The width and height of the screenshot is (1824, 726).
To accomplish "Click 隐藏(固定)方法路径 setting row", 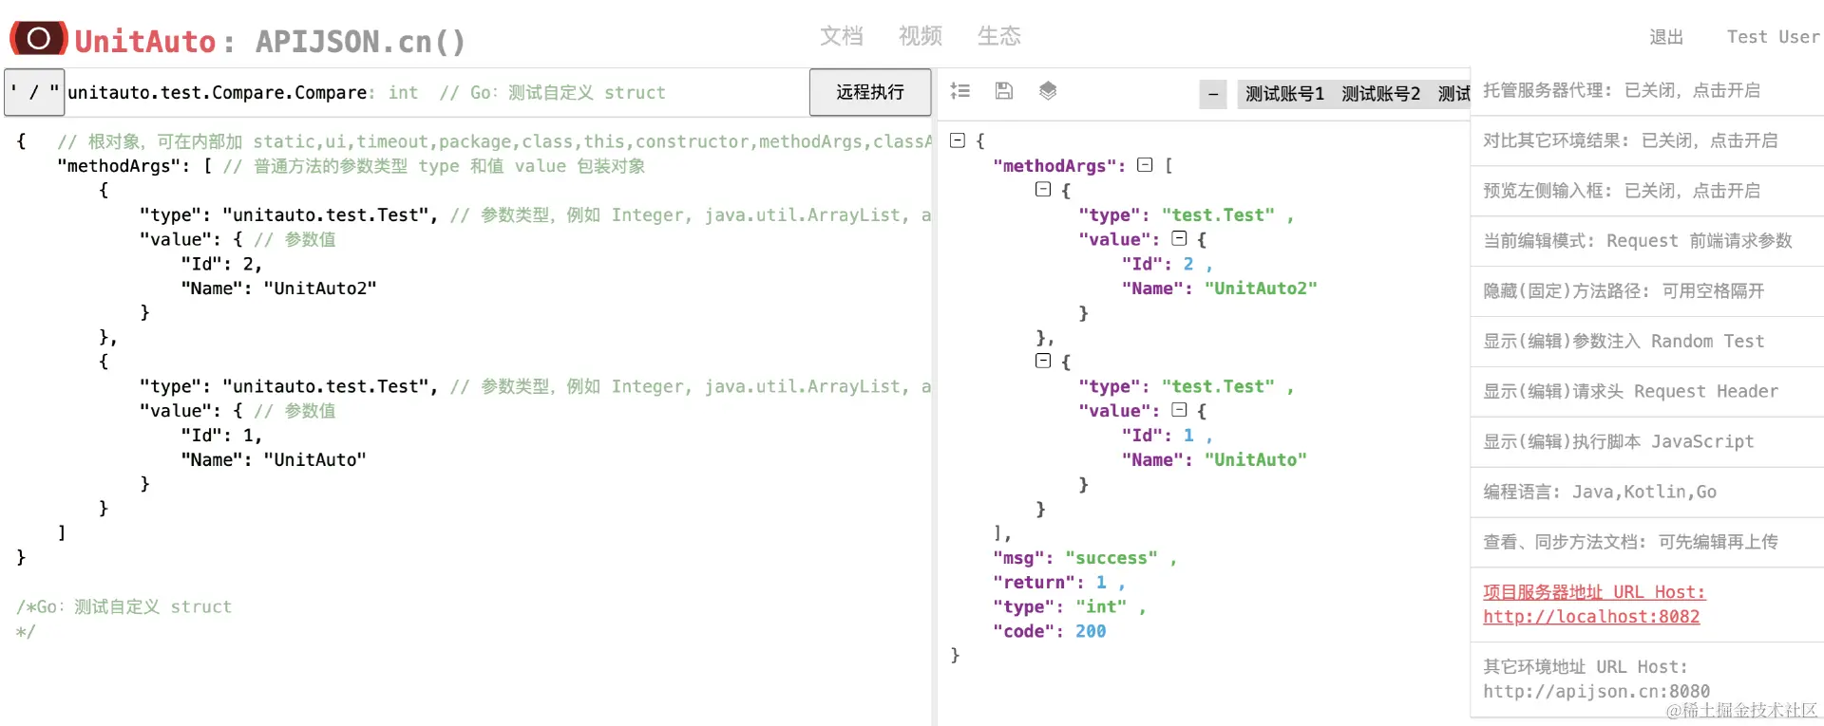I will tap(1646, 291).
